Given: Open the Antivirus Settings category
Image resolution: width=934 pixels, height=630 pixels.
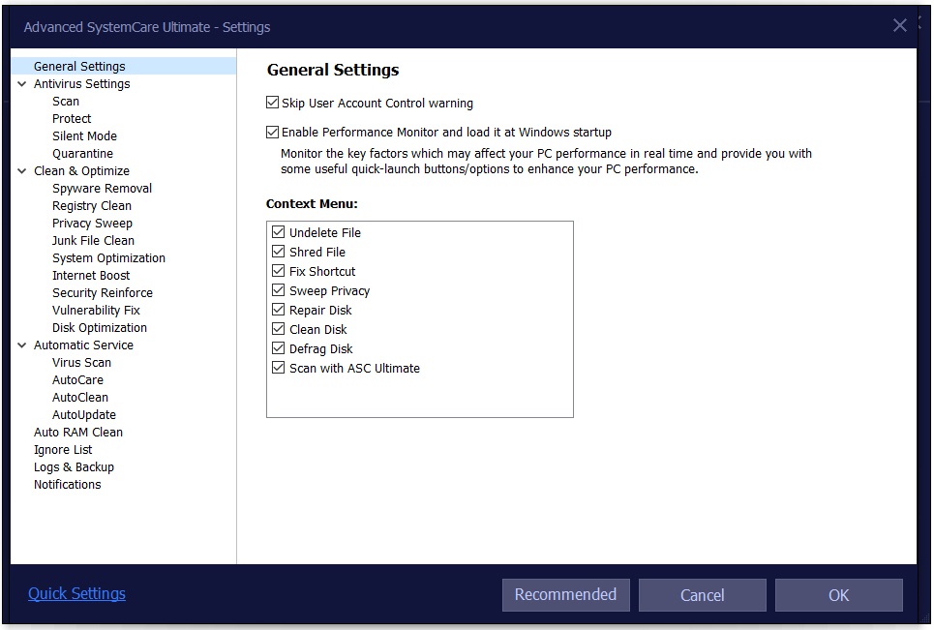Looking at the screenshot, I should point(81,84).
